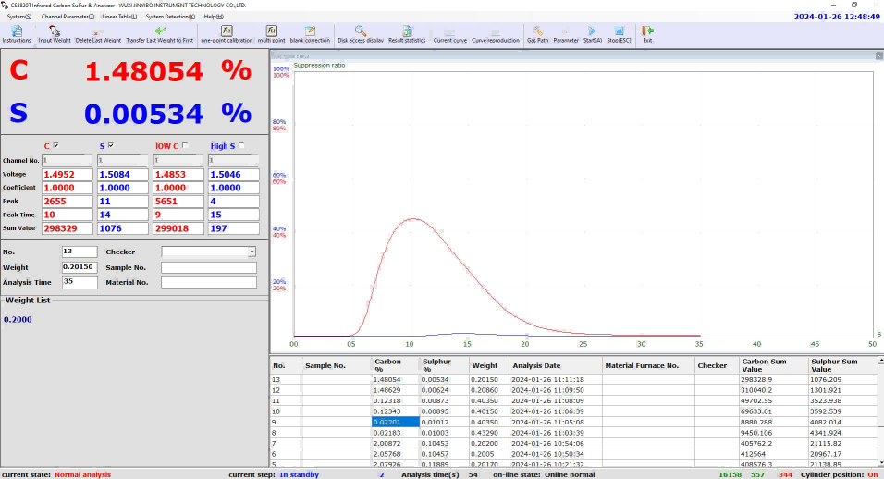The width and height of the screenshot is (884, 479).
Task: Open blank correction tool
Action: [x=310, y=34]
